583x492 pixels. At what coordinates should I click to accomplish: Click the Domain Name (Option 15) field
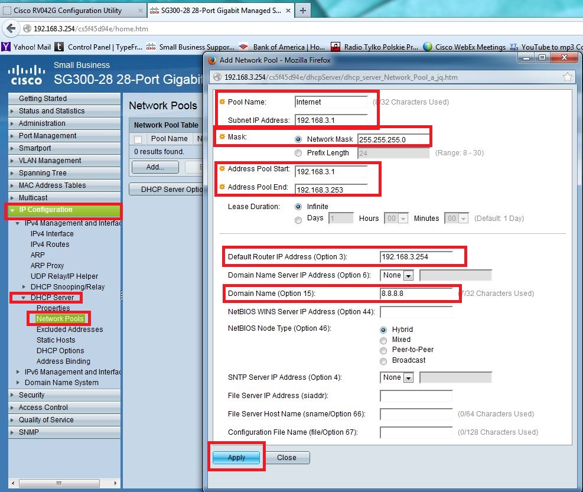point(416,294)
